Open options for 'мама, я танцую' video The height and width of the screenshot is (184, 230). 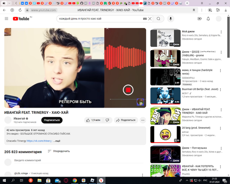point(220,70)
